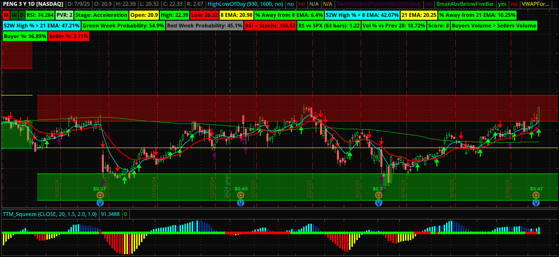Click the earnings phone icon between 3/21/25 and 4/18/25
The image size is (559, 257).
[378, 195]
